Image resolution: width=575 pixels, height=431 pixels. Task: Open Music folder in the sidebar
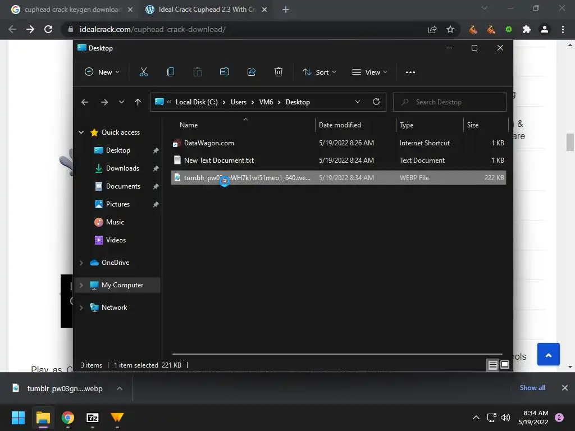(115, 222)
